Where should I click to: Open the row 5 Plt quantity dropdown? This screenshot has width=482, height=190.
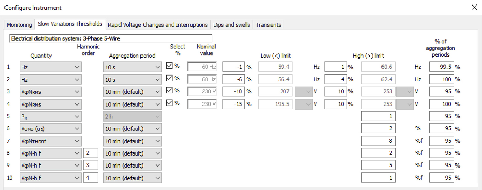51,117
